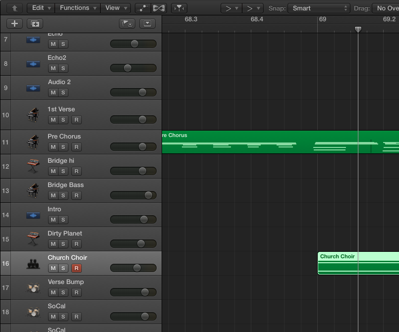Open the Drag mode dropdown
Screen dimensions: 399x332
(386, 8)
